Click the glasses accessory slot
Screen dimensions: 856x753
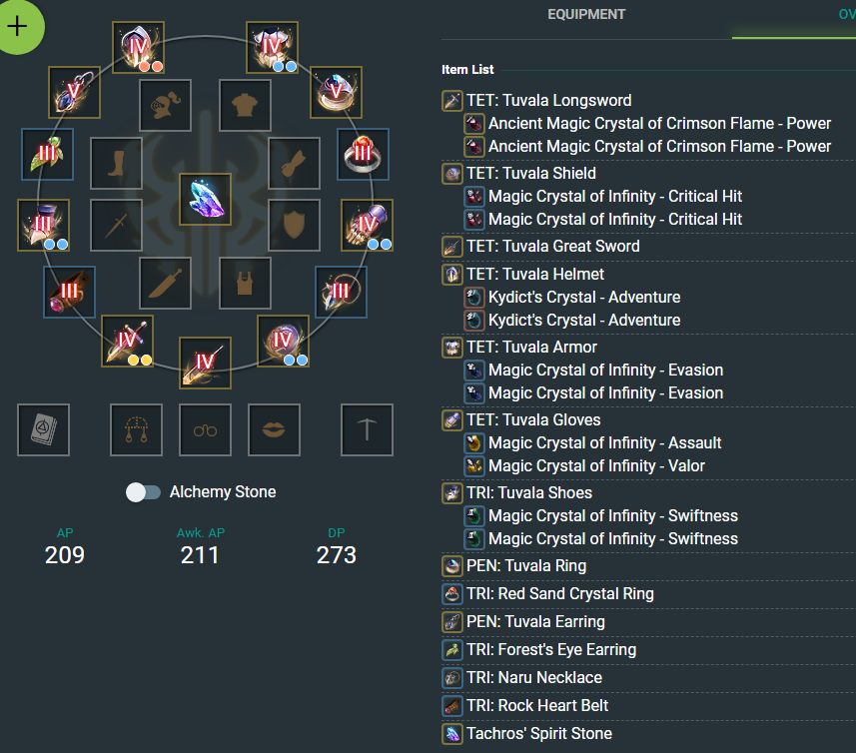(206, 430)
